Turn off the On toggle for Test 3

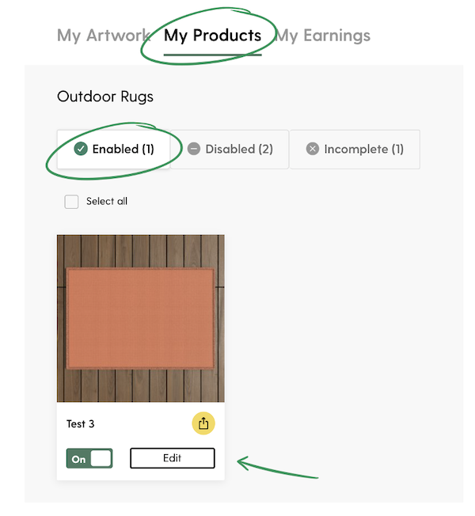(89, 458)
